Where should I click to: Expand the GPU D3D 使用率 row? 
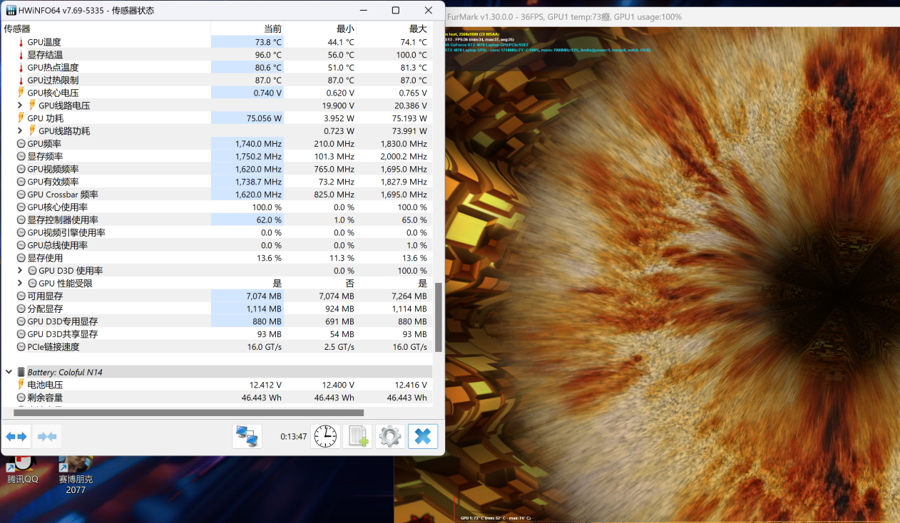(20, 271)
